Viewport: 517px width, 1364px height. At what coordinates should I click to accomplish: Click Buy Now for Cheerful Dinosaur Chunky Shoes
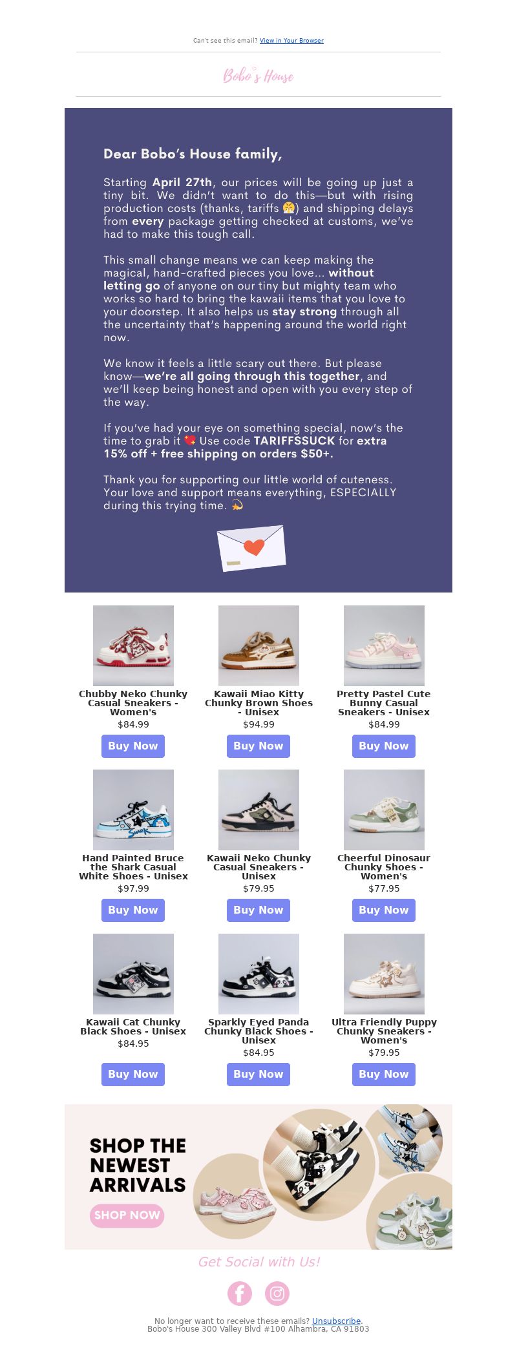(384, 910)
